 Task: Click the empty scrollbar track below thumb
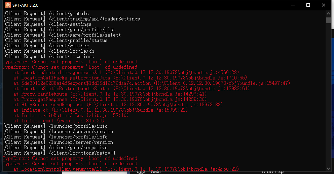328,101
